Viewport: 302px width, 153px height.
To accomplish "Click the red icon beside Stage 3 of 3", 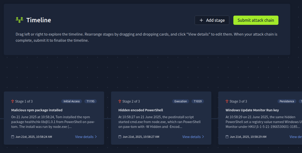I will [x=227, y=101].
